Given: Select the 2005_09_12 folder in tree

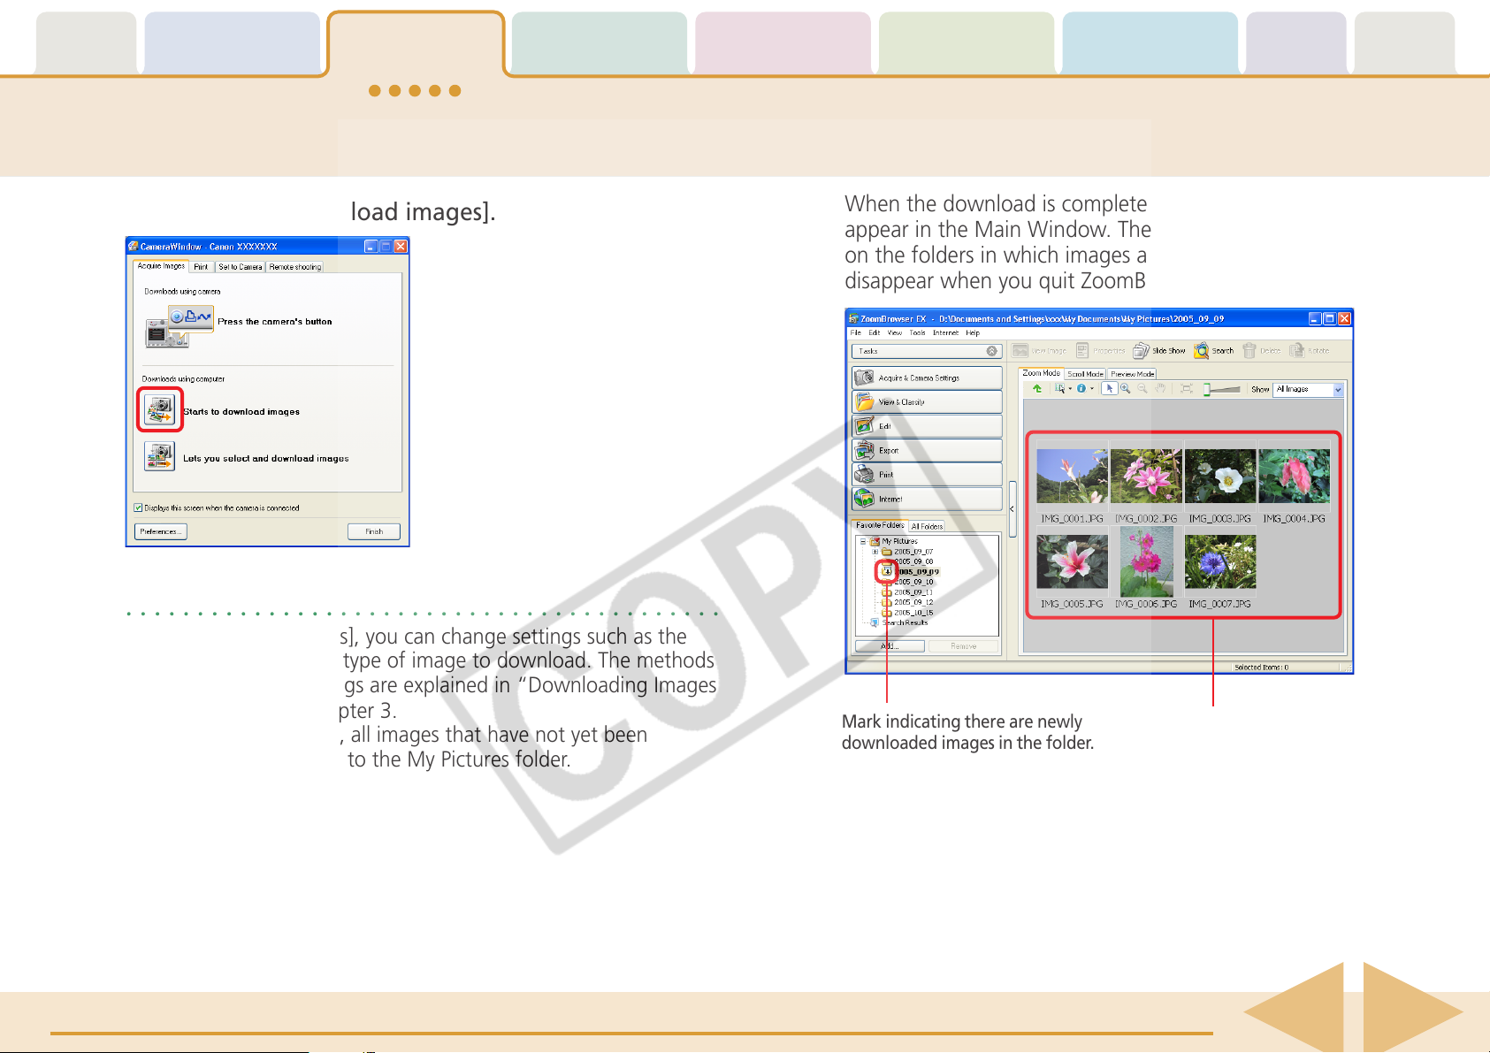Looking at the screenshot, I should 914,602.
